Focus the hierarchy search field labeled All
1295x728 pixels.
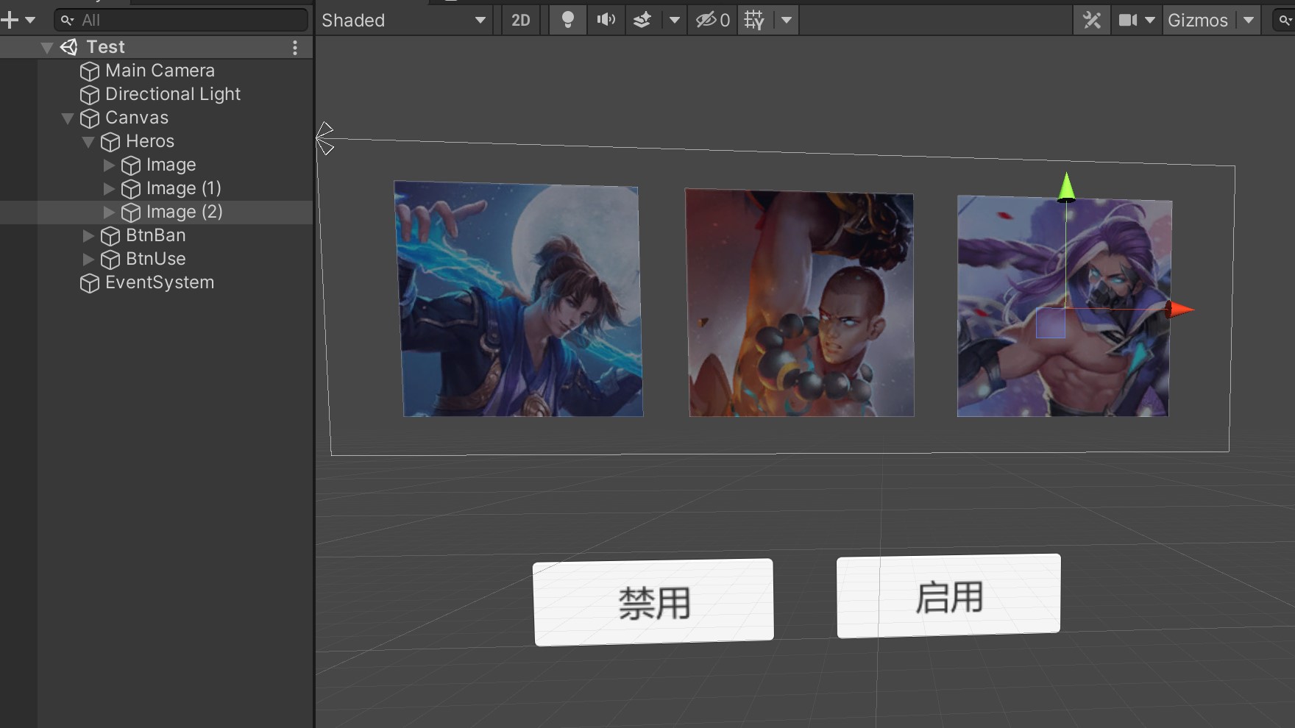point(181,20)
